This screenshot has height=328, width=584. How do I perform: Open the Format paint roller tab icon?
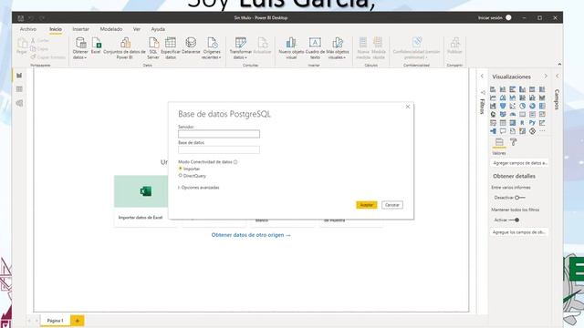514,142
